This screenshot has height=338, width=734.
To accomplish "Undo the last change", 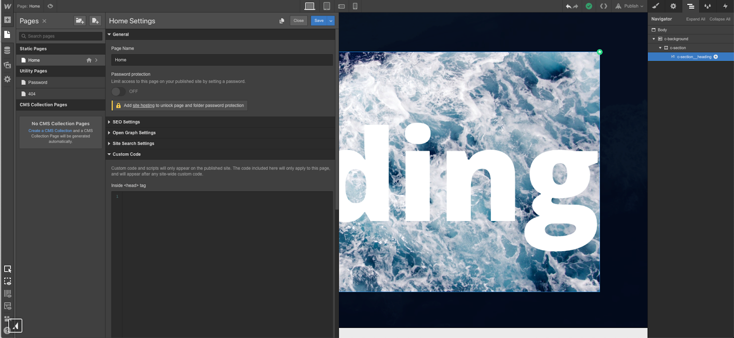I will [569, 6].
